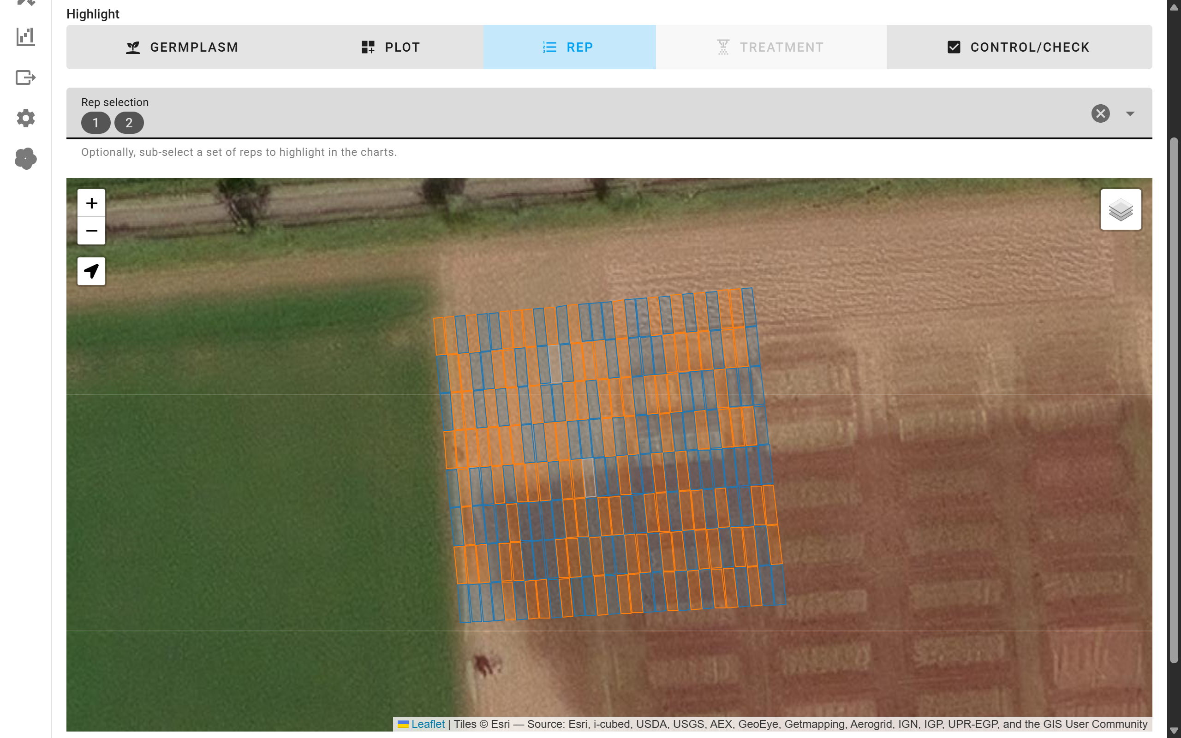The height and width of the screenshot is (738, 1181).
Task: Expand the Rep selection dropdown arrow
Action: [x=1130, y=114]
